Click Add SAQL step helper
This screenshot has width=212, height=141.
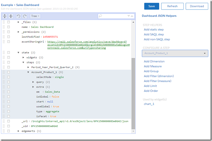click(x=154, y=34)
